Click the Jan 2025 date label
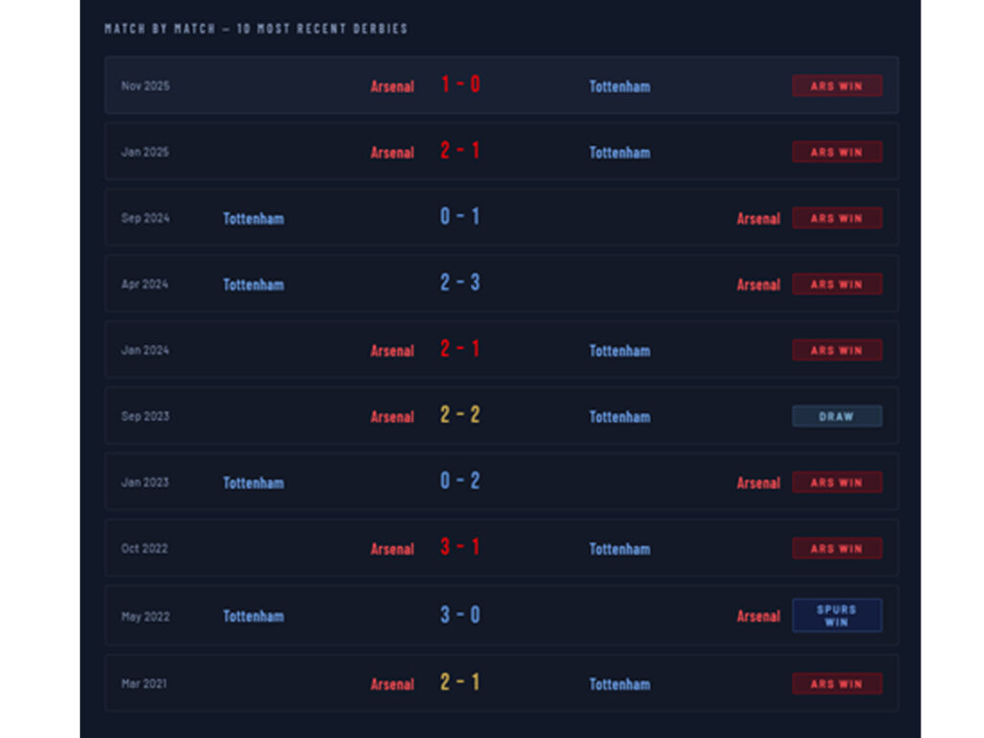 click(145, 152)
